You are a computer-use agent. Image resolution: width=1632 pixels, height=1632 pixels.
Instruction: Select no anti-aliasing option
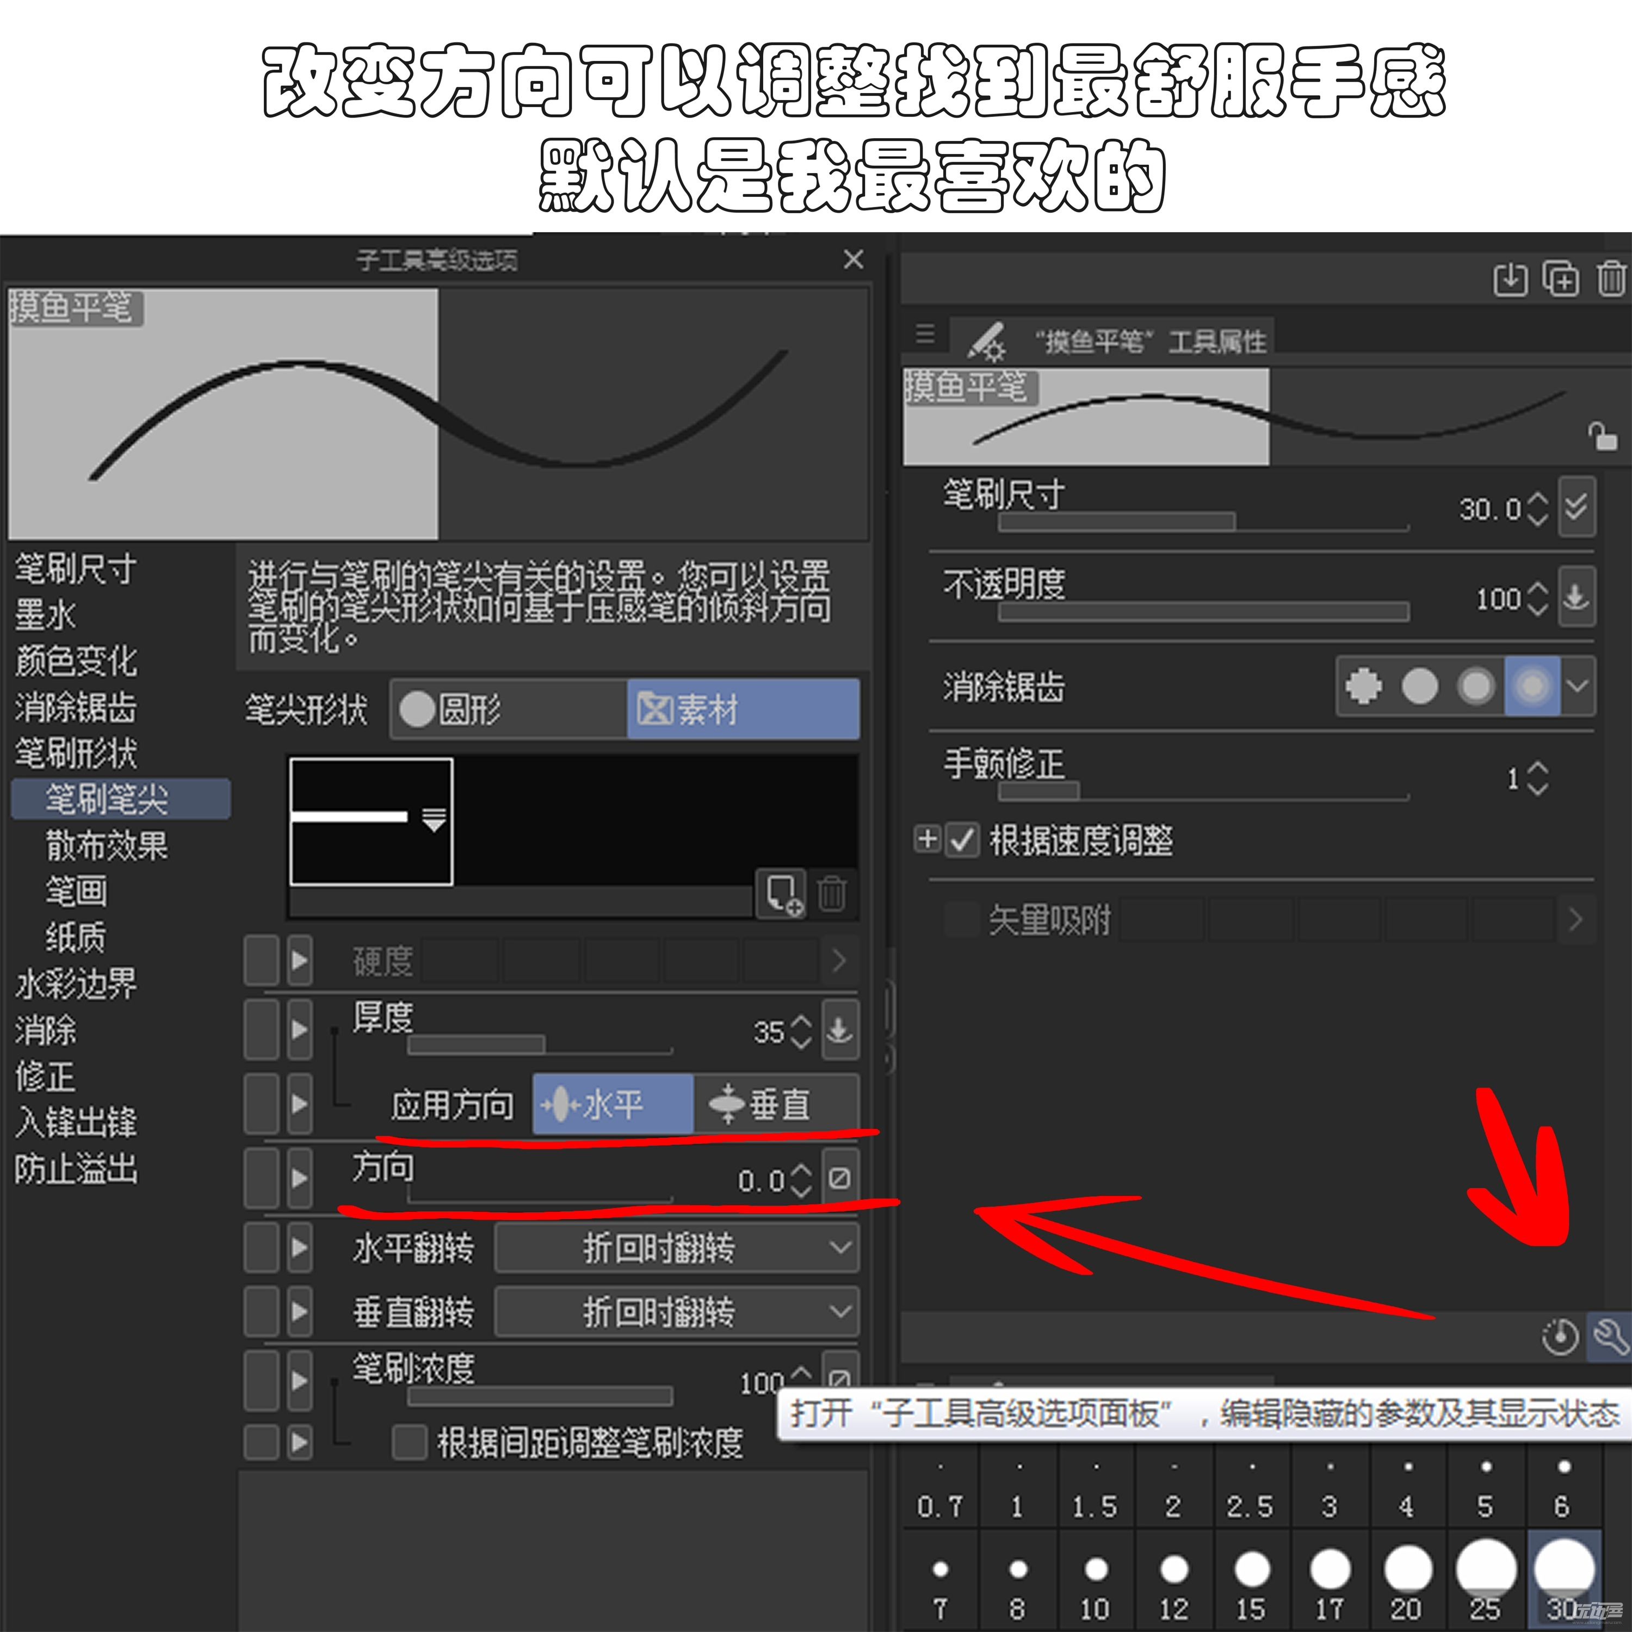pyautogui.click(x=1364, y=686)
